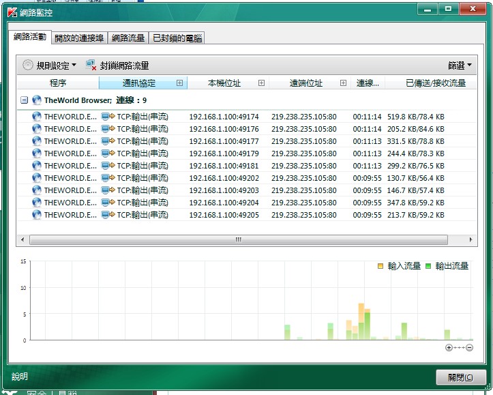
Task: Click the Kaspersky logo in title bar
Action: point(12,12)
